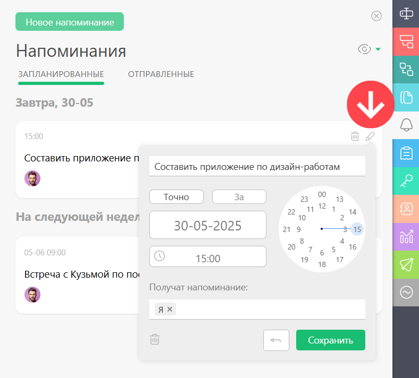Pick hour 19 on the clock dial
Viewport: 419px width, 378px height.
pos(304,260)
